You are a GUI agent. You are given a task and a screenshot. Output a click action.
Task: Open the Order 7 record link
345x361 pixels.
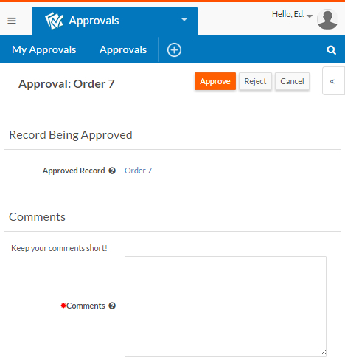[138, 171]
